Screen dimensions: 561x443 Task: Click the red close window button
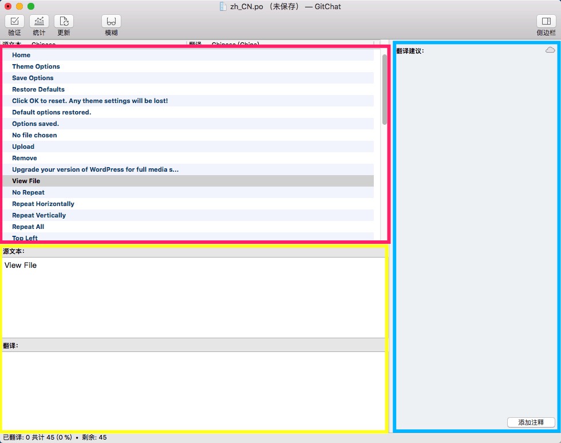click(8, 6)
